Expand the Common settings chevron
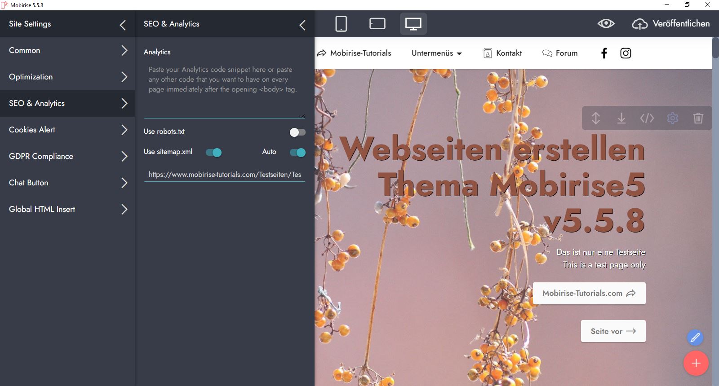This screenshot has height=386, width=719. click(124, 50)
